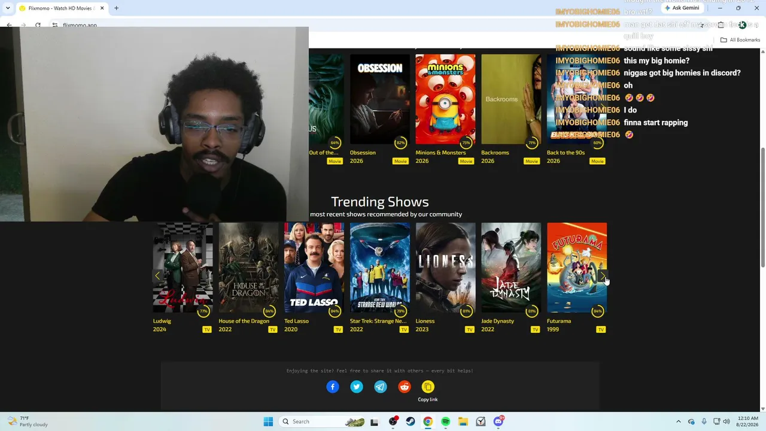Open the Chrome profile avatar

pos(742,25)
